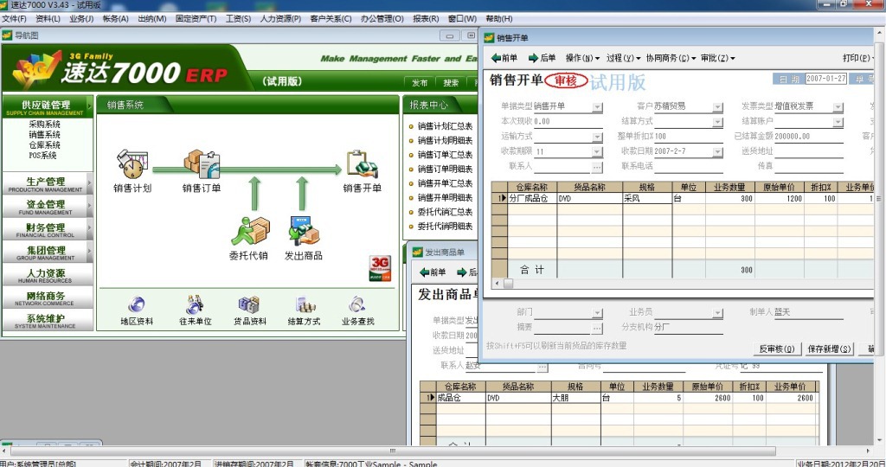This screenshot has width=886, height=467.
Task: Click the 发布 button in banner
Action: pos(420,83)
